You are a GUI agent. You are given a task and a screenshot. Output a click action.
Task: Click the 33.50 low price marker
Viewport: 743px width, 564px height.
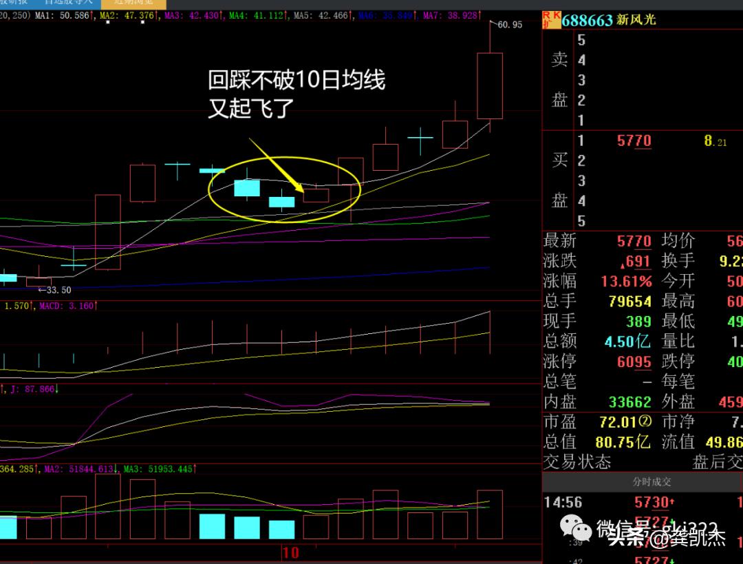click(58, 291)
